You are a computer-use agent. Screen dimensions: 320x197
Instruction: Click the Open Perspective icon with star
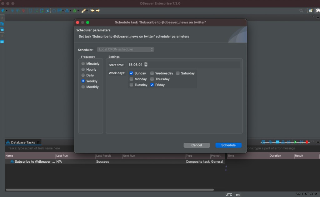click(x=311, y=11)
